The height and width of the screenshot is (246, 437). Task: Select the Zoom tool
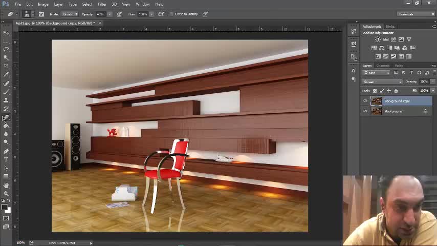pos(6,194)
